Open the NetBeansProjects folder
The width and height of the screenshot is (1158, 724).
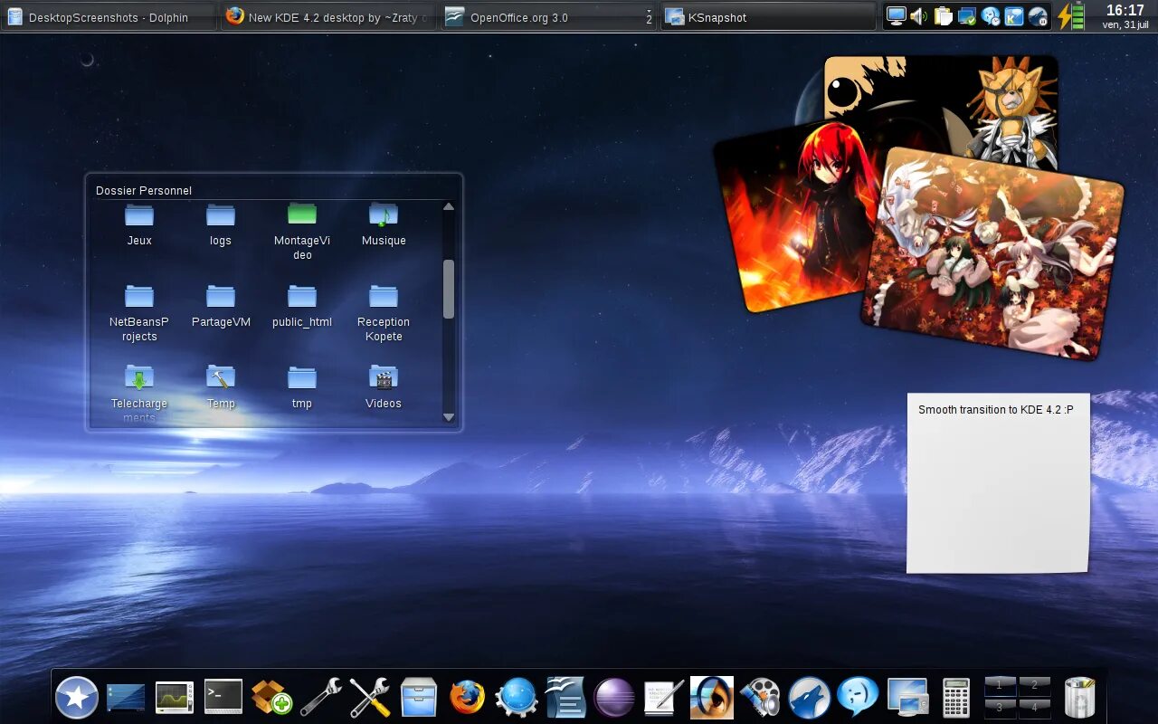(x=139, y=313)
